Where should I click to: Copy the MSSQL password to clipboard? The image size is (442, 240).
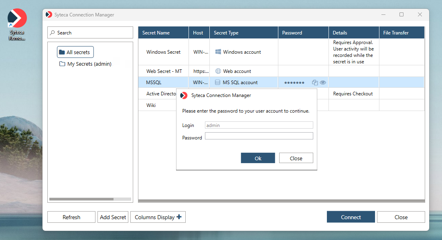315,83
